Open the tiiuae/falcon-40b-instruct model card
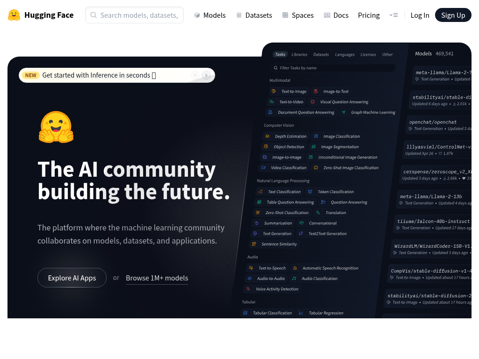The height and width of the screenshot is (359, 479). 433,224
